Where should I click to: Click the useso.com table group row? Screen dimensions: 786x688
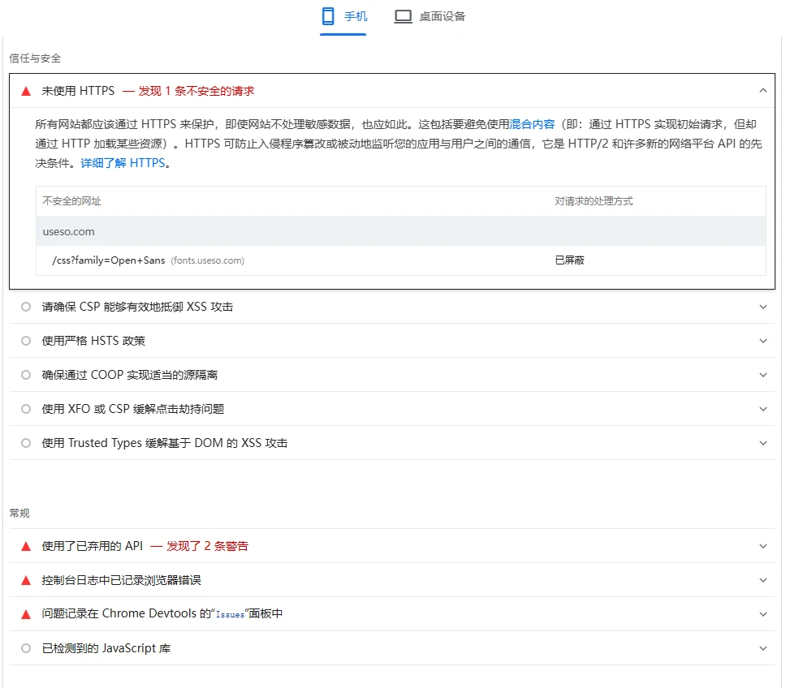69,231
